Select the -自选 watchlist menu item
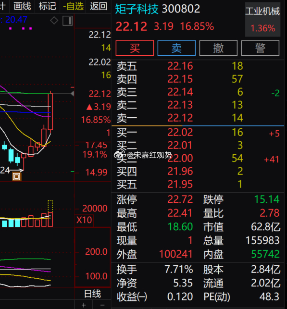The width and height of the screenshot is (287, 309). click(73, 6)
